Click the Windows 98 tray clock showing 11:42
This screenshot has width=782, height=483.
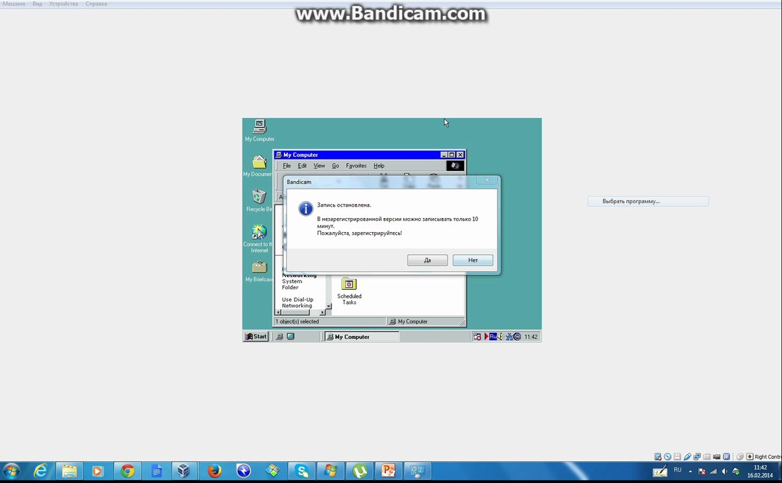pyautogui.click(x=531, y=337)
